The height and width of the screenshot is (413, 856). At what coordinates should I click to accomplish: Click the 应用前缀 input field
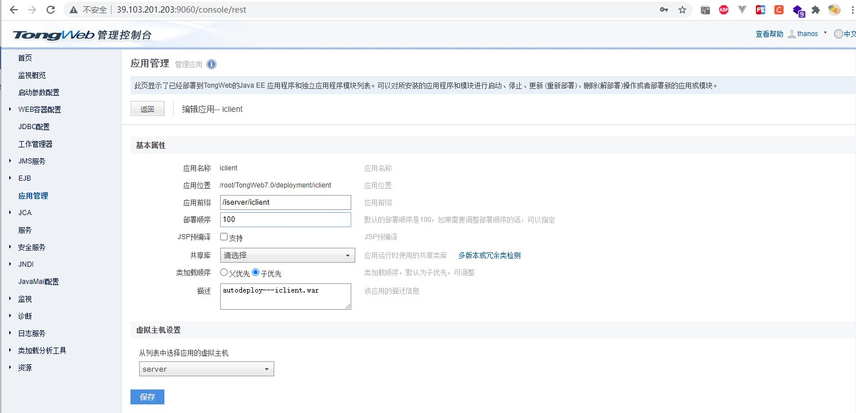tap(286, 202)
